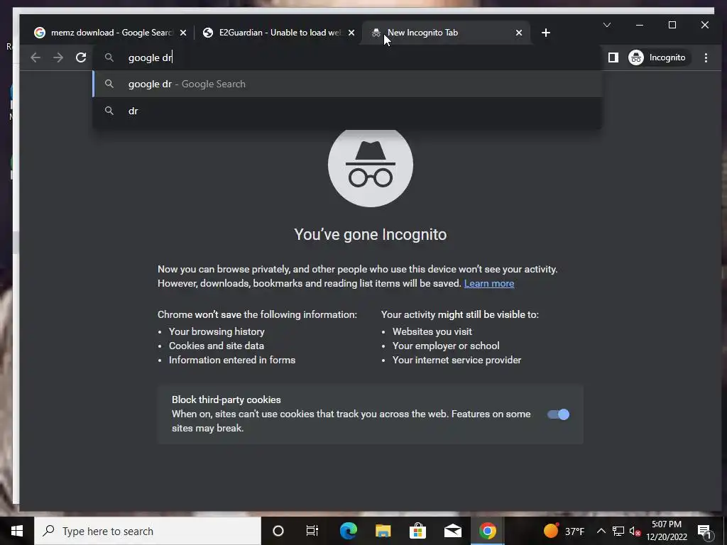Click 'Information entered in forms' list item
The width and height of the screenshot is (727, 545).
pos(232,360)
